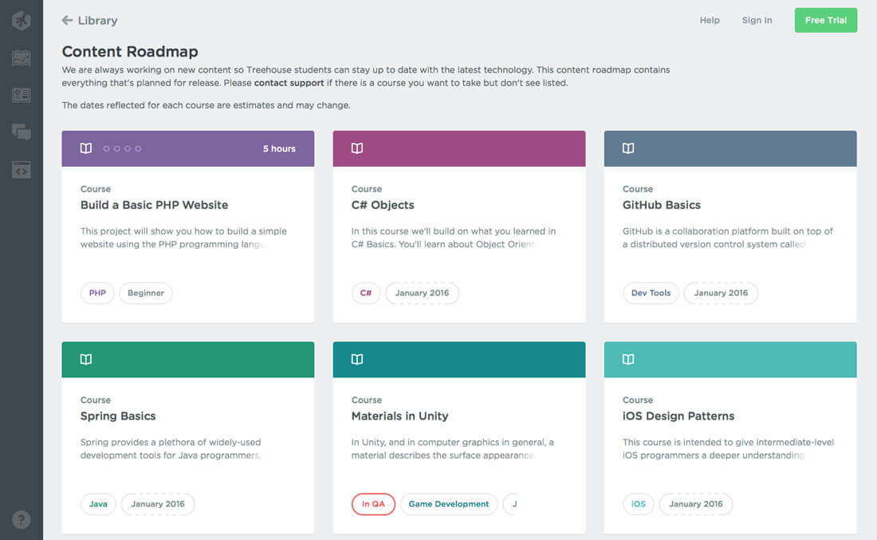The image size is (877, 540).
Task: Open the Library news icon in sidebar
Action: [22, 95]
